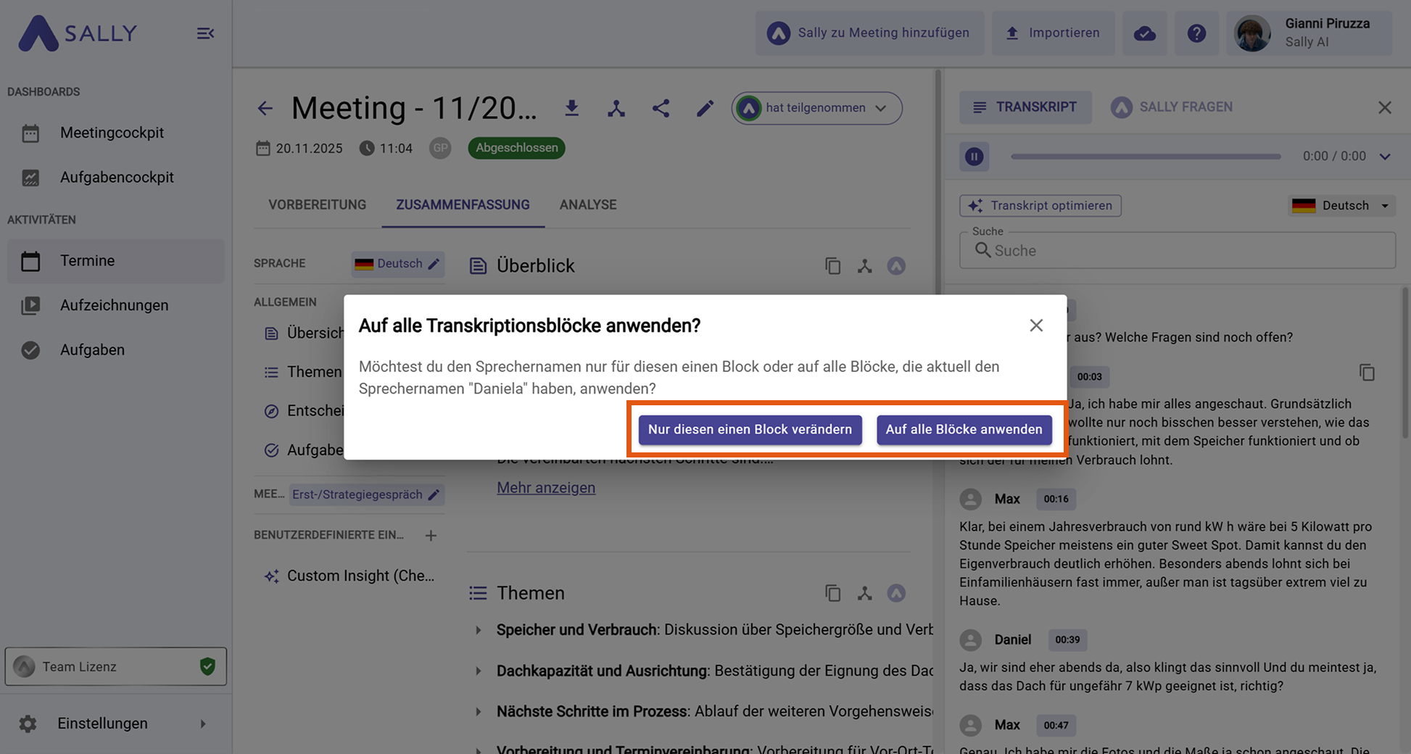Open the Sally Fragen tab
Screen dimensions: 1411x754
1172,107
